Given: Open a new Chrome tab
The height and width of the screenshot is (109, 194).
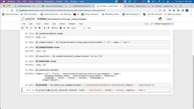Looking at the screenshot, I should coord(181,6).
